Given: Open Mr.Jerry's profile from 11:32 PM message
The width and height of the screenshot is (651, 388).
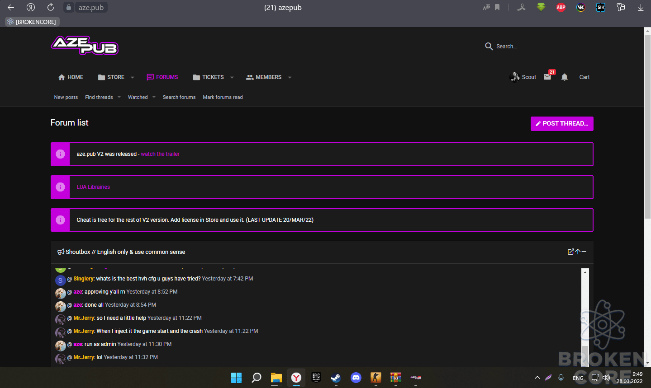Looking at the screenshot, I should tap(84, 357).
